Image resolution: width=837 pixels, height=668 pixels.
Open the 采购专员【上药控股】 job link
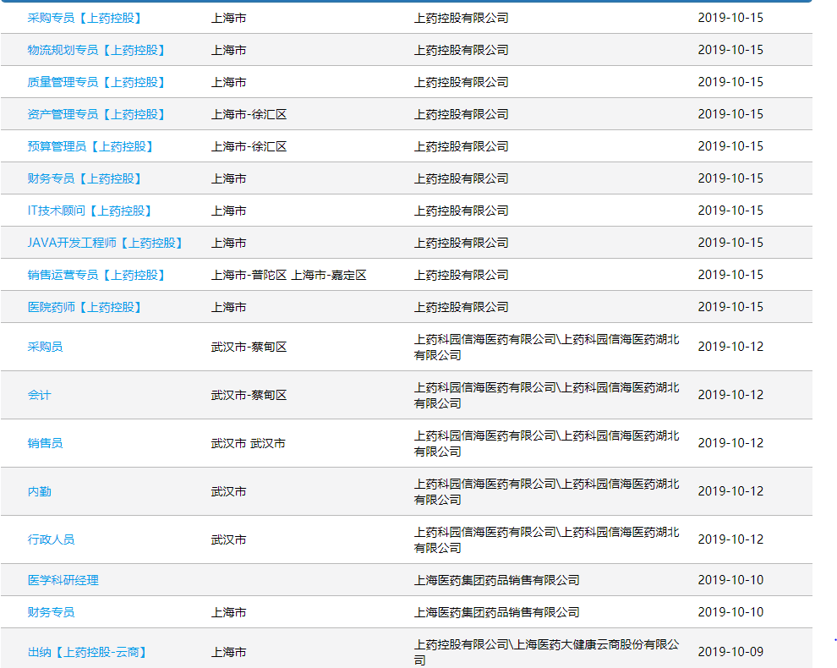(x=85, y=18)
